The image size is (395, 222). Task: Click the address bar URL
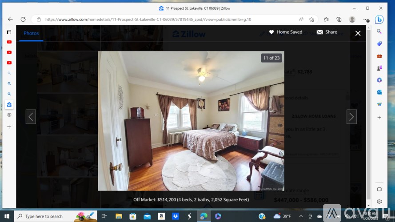click(148, 20)
